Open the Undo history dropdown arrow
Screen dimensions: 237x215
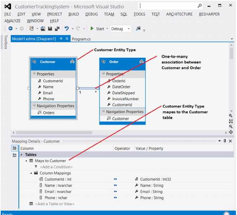(x=73, y=29)
